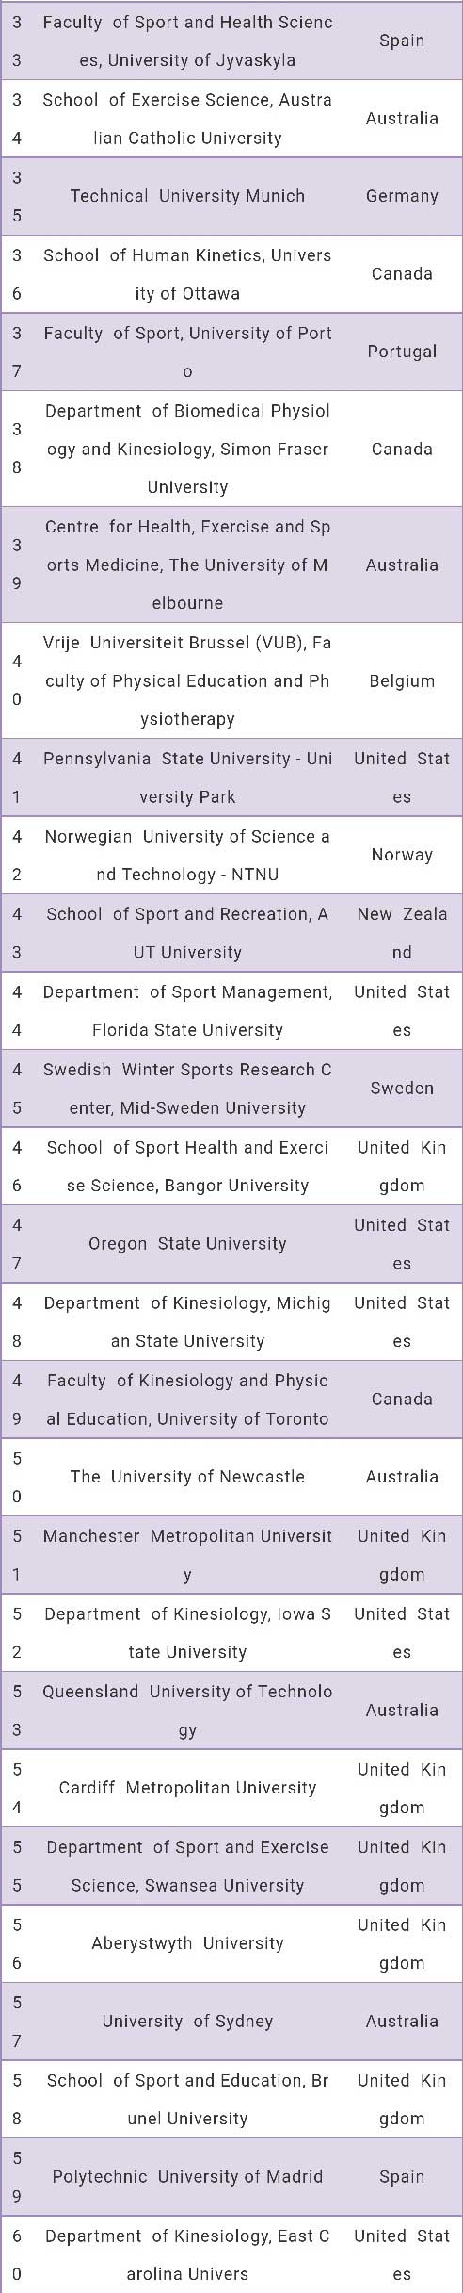Select Mid-Sweden University row
Viewport: 463px width, 2293px height.
[231, 1089]
